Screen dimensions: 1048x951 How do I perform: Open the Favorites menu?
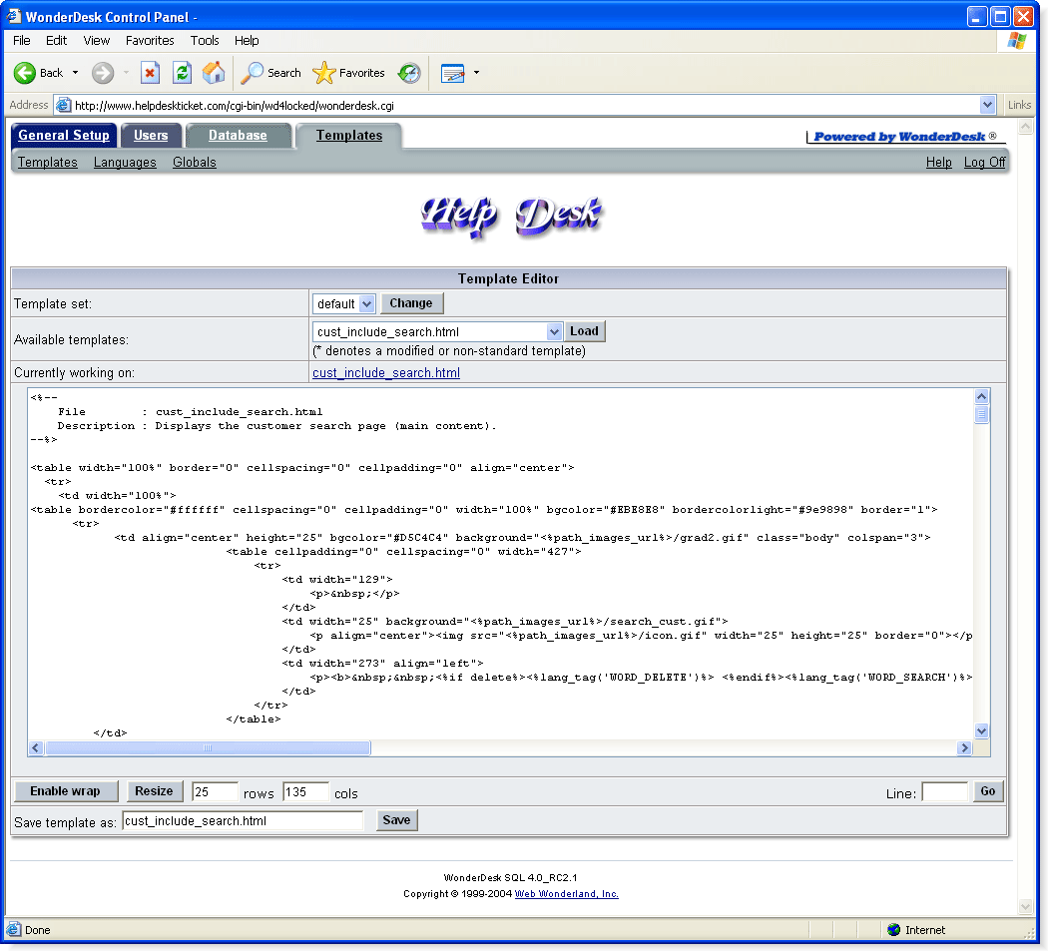coord(150,41)
